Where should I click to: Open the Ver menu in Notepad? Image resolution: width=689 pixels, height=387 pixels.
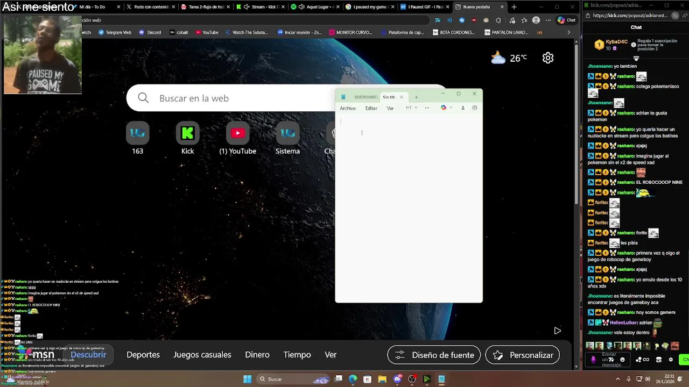(390, 108)
